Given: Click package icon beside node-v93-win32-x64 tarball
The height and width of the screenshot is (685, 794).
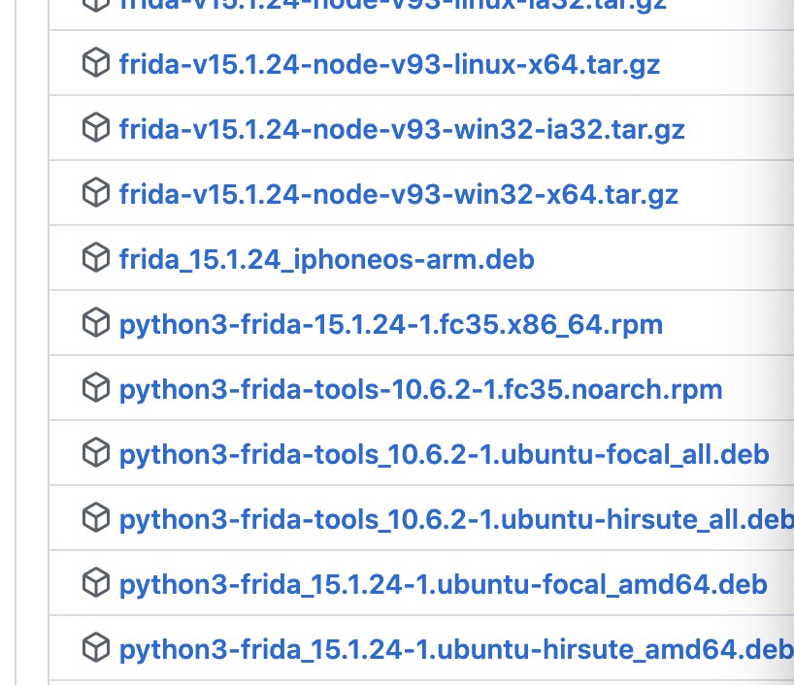Looking at the screenshot, I should pyautogui.click(x=95, y=194).
